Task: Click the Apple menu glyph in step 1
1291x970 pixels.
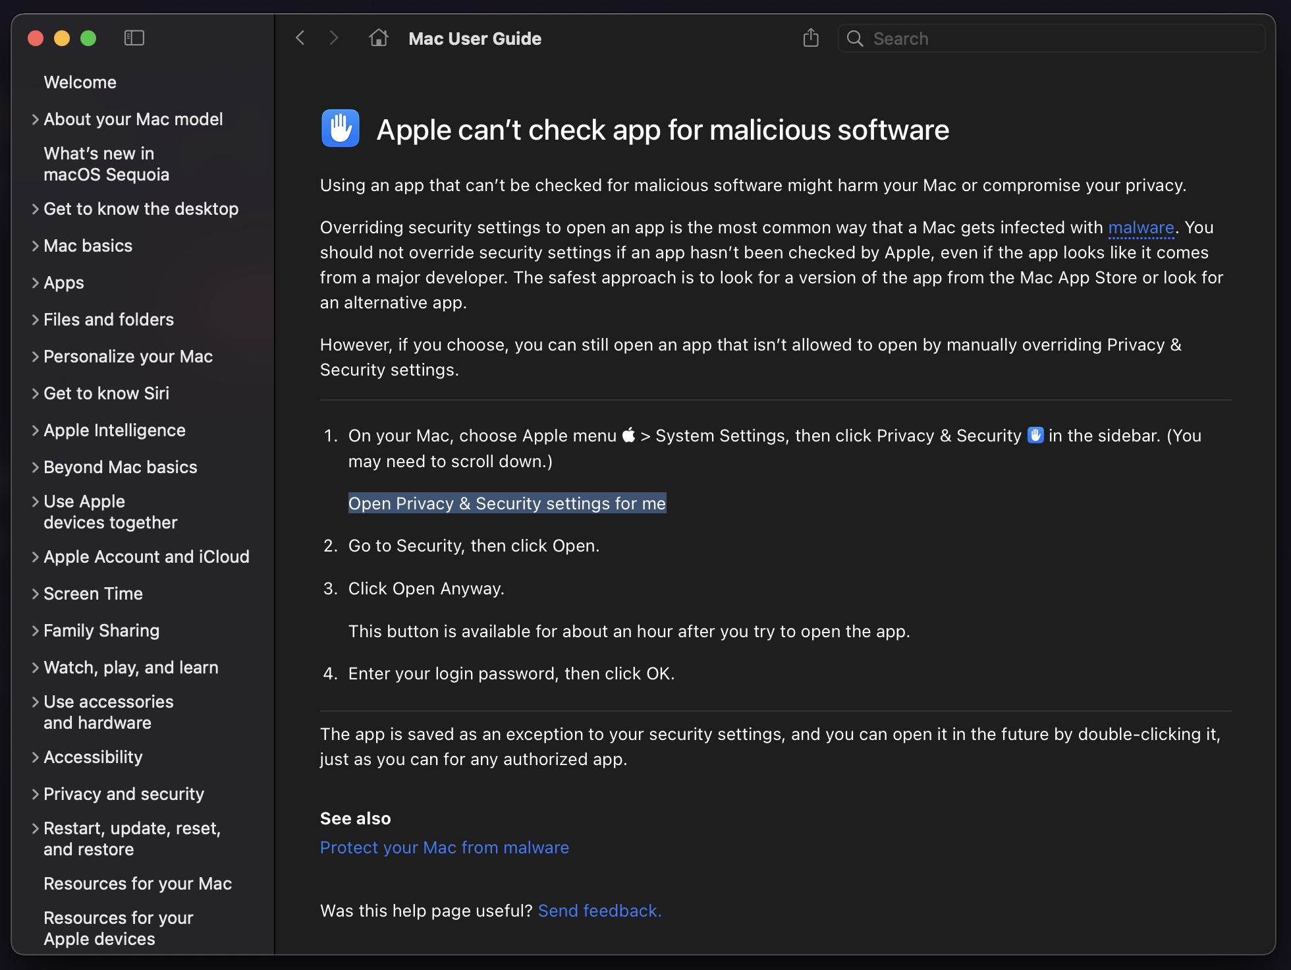Action: 627,435
